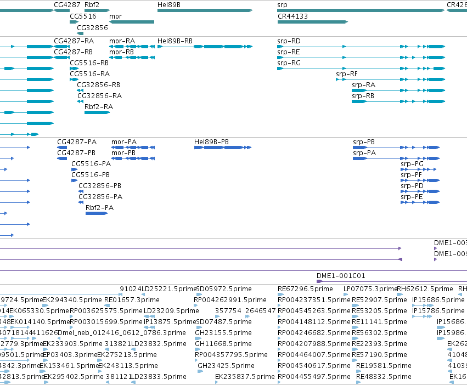Click the CG5516 gene label
The height and width of the screenshot is (385, 467).
point(83,16)
